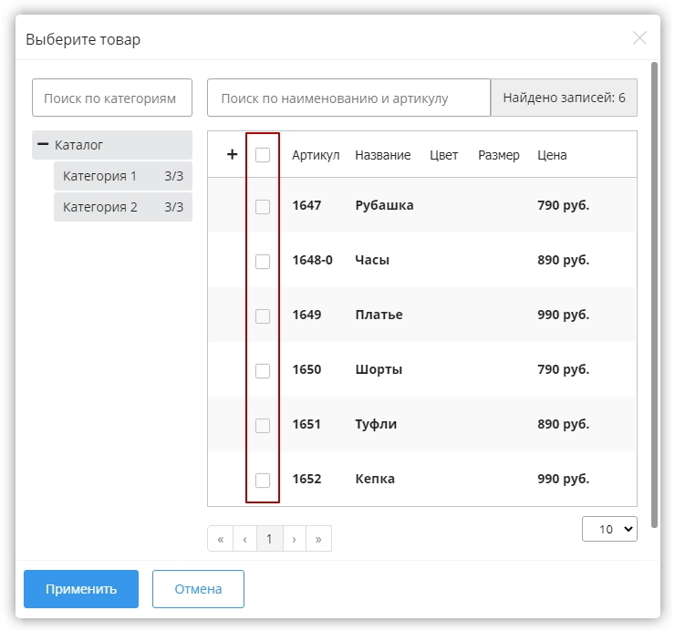This screenshot has width=675, height=631.
Task: Sort by the Цена column header
Action: click(x=552, y=155)
